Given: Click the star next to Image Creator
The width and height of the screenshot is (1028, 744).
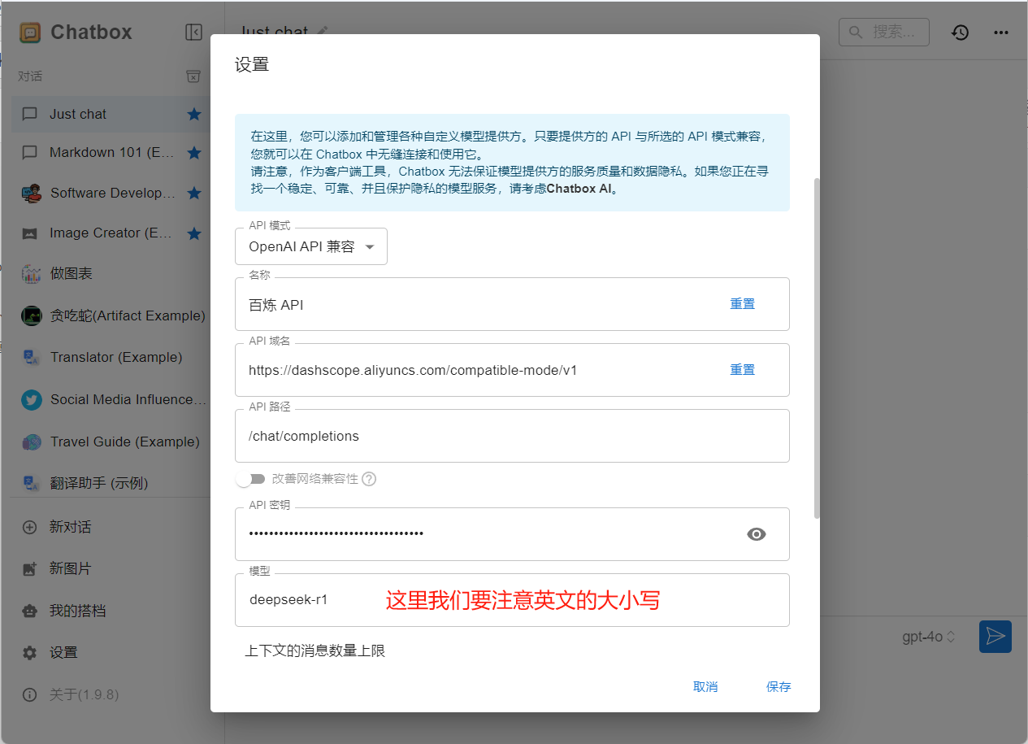Looking at the screenshot, I should pyautogui.click(x=194, y=233).
